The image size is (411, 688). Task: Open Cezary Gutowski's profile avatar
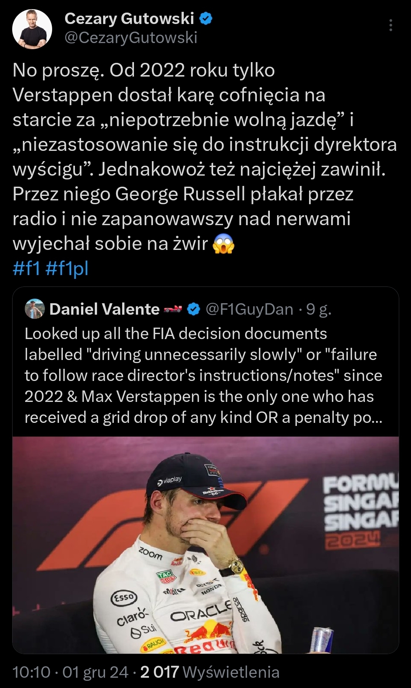click(32, 29)
